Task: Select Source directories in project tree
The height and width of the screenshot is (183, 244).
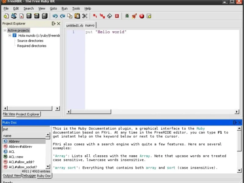Action: click(x=30, y=41)
